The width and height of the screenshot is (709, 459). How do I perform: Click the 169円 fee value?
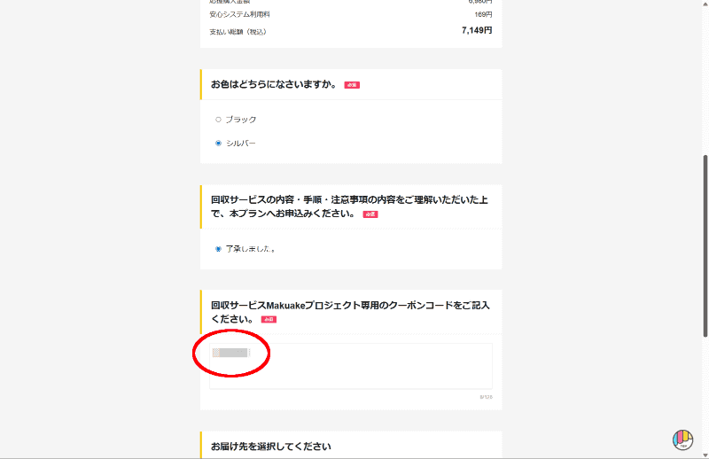coord(483,14)
